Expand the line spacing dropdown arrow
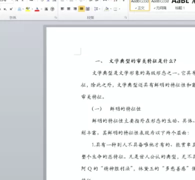Viewport: 195px width, 180px height. (99, 9)
